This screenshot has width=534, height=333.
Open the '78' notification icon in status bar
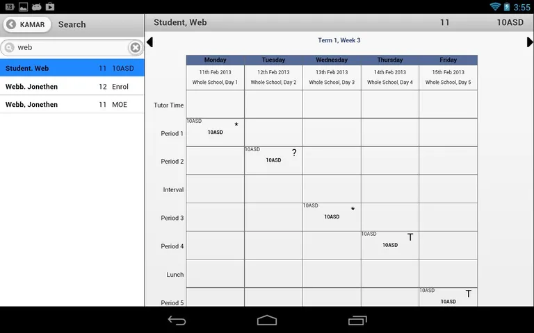point(10,6)
